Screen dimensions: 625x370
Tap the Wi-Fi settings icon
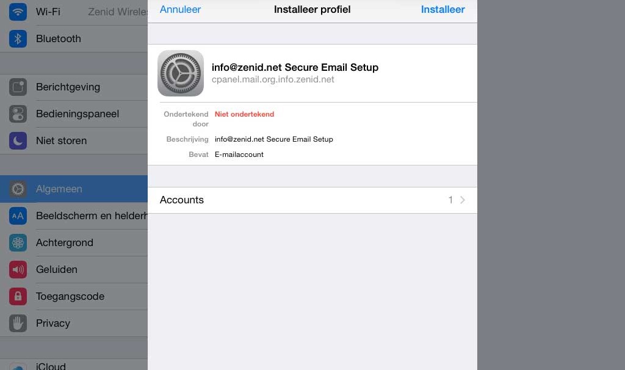[18, 12]
